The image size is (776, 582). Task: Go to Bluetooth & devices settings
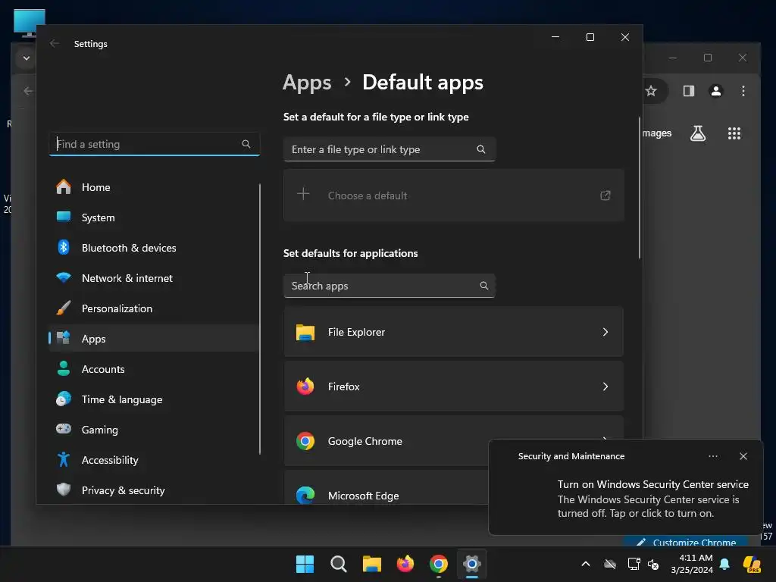click(153, 248)
